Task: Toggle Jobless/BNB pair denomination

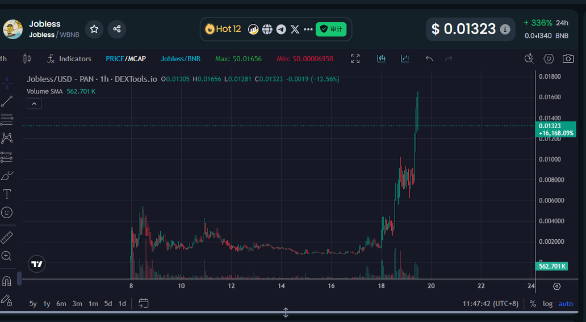Action: point(181,58)
